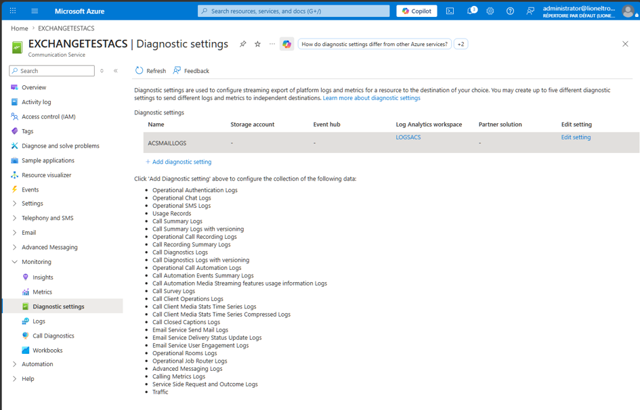
Task: Open Workbooks menu item
Action: pyautogui.click(x=48, y=350)
